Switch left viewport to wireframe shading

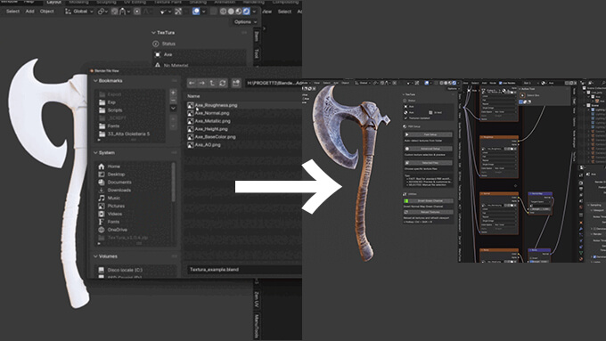[x=224, y=12]
